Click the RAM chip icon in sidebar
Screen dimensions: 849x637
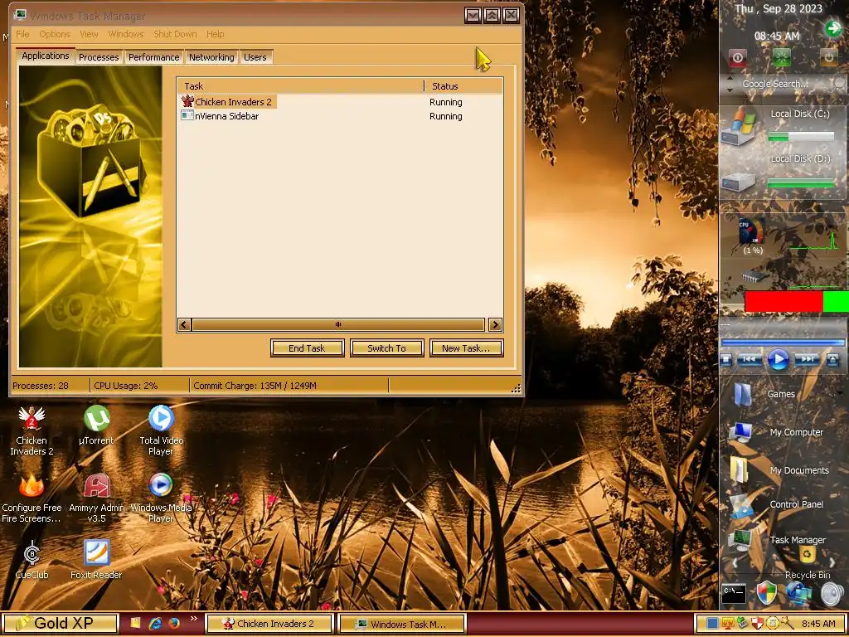754,277
